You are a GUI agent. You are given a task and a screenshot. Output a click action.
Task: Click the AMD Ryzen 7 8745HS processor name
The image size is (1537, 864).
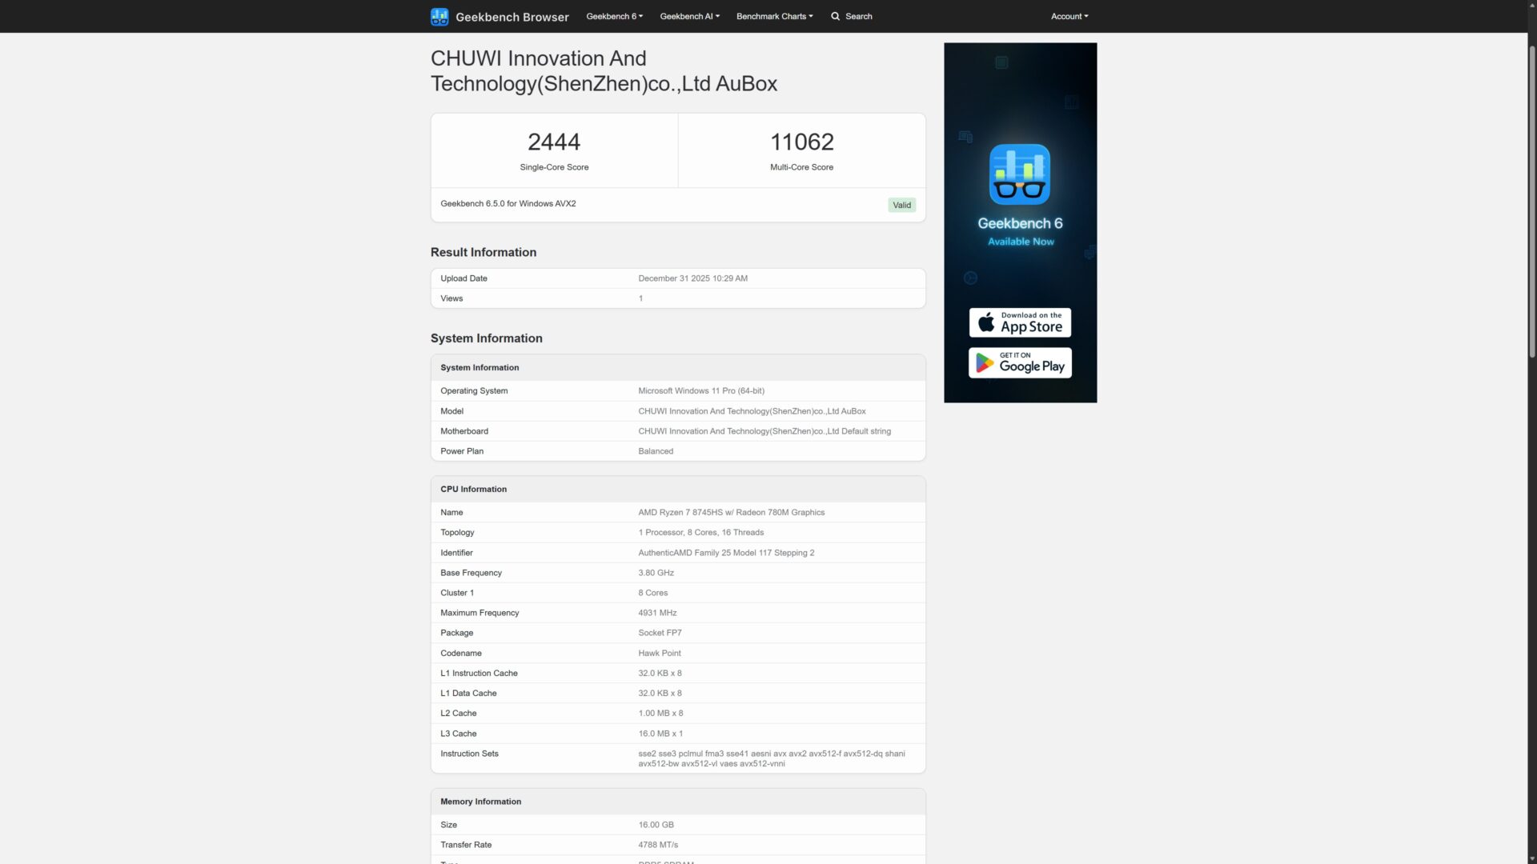(x=731, y=513)
